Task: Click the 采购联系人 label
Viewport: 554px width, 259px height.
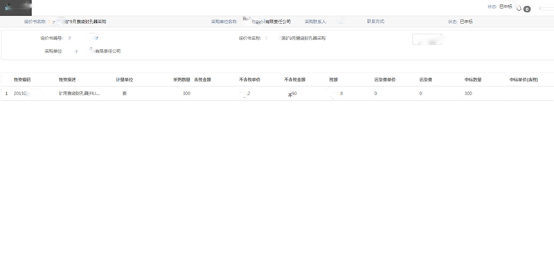Action: 316,21
